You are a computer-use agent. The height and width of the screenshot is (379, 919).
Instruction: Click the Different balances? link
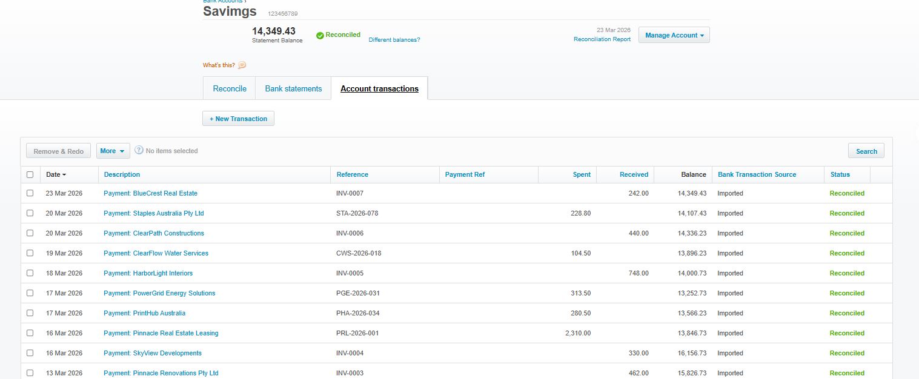[x=394, y=40]
